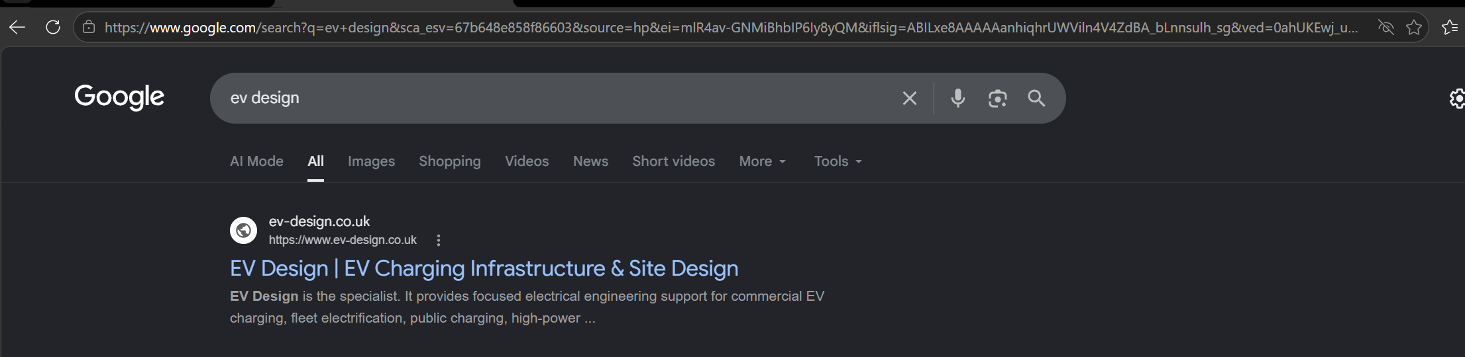Select the All results tab
The height and width of the screenshot is (357, 1465).
316,161
